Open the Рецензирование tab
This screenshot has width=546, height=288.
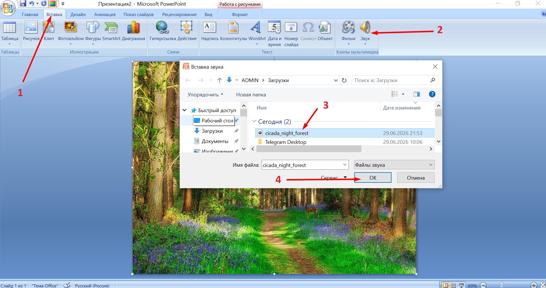179,14
